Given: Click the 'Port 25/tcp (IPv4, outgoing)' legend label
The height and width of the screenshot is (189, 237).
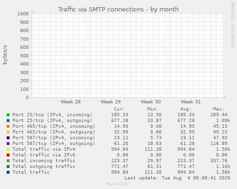Looking at the screenshot, I should tap(52, 121).
